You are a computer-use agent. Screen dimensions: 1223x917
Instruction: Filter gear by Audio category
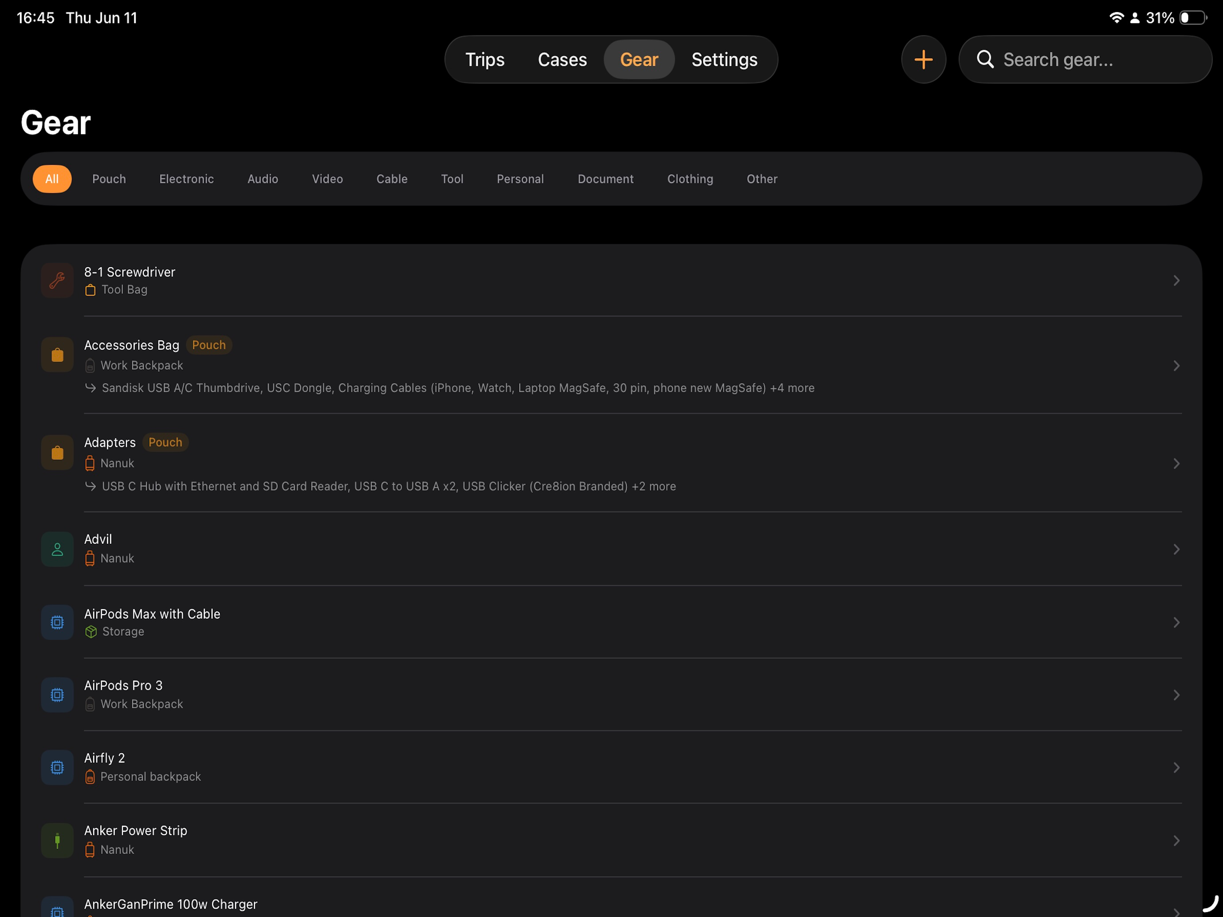263,179
